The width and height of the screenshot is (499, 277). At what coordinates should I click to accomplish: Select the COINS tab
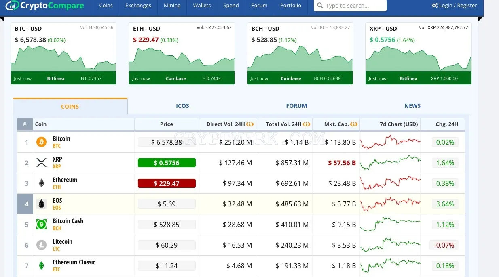click(x=70, y=106)
